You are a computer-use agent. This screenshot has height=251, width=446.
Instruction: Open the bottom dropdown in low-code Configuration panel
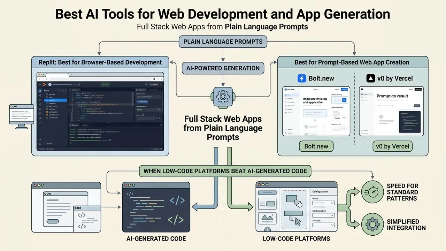tap(324, 225)
